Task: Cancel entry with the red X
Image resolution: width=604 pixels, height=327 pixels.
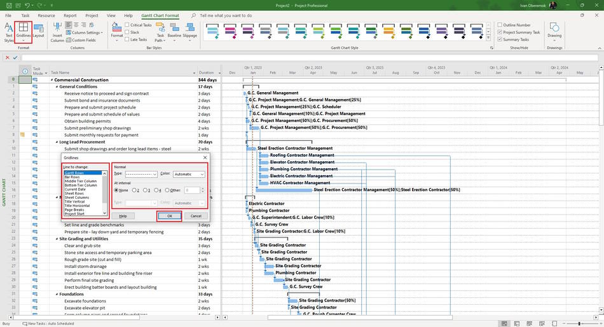Action: point(7,58)
